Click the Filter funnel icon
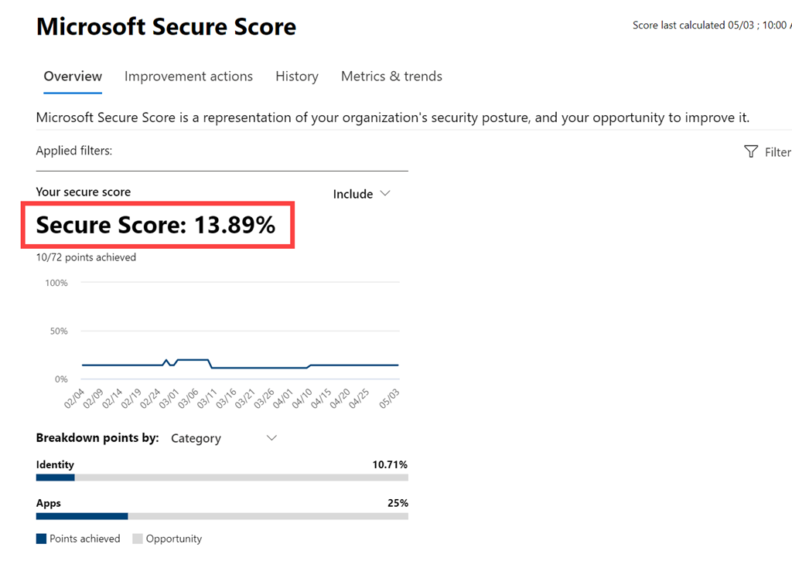 (750, 151)
